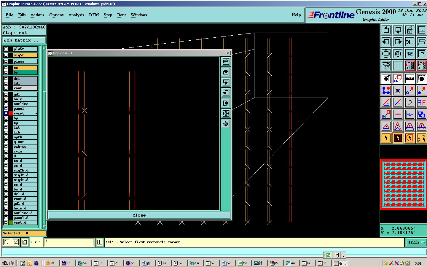This screenshot has width=427, height=267.
Task: Click the layer list scroll up arrow
Action: click(44, 48)
